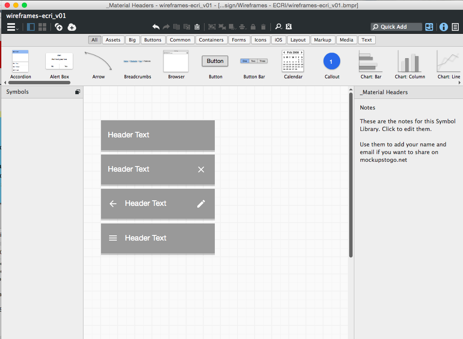Open the project notes panel icon
The width and height of the screenshot is (463, 339).
coord(455,27)
